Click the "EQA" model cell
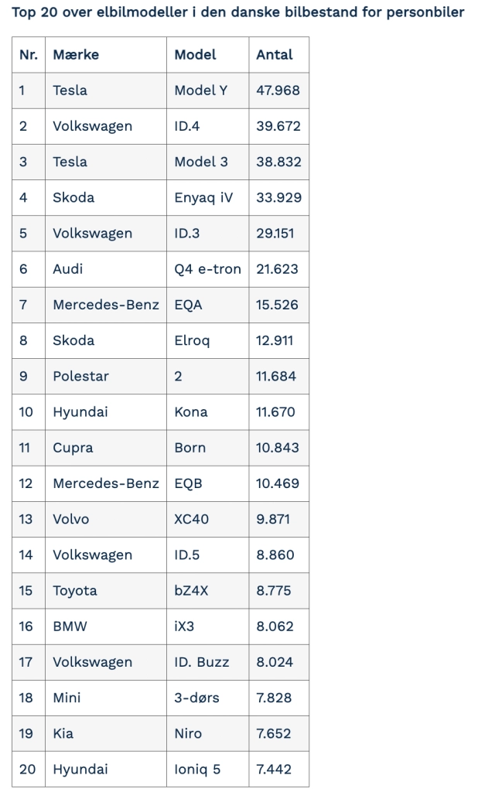478x792 pixels. click(189, 305)
